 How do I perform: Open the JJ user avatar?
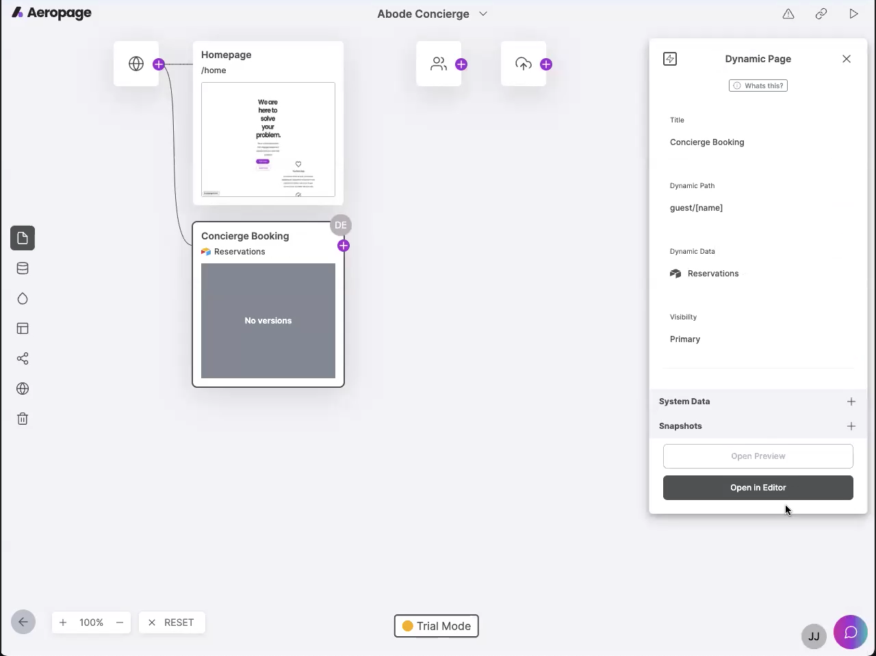click(814, 636)
